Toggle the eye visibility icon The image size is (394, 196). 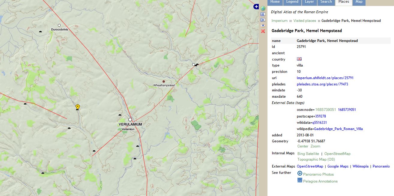[263, 25]
